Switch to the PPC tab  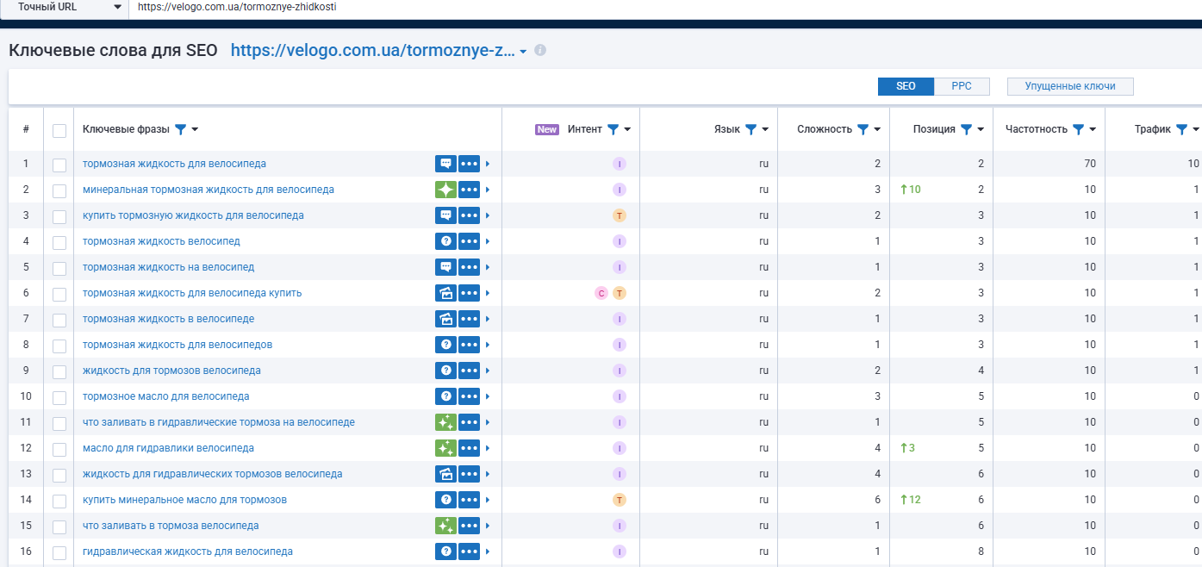click(962, 86)
